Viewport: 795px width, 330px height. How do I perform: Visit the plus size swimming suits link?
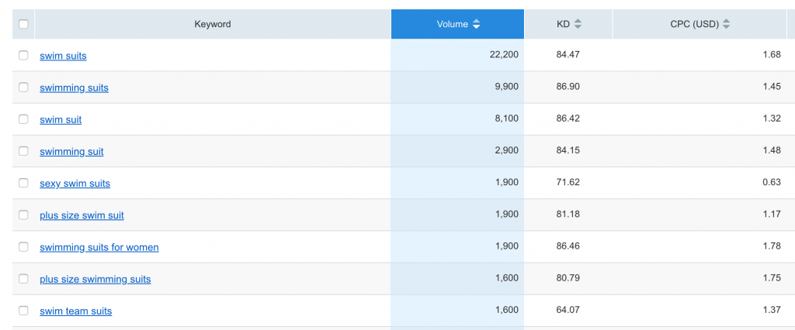(x=95, y=279)
